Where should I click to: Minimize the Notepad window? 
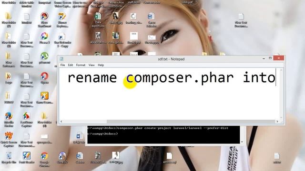[x=264, y=58]
